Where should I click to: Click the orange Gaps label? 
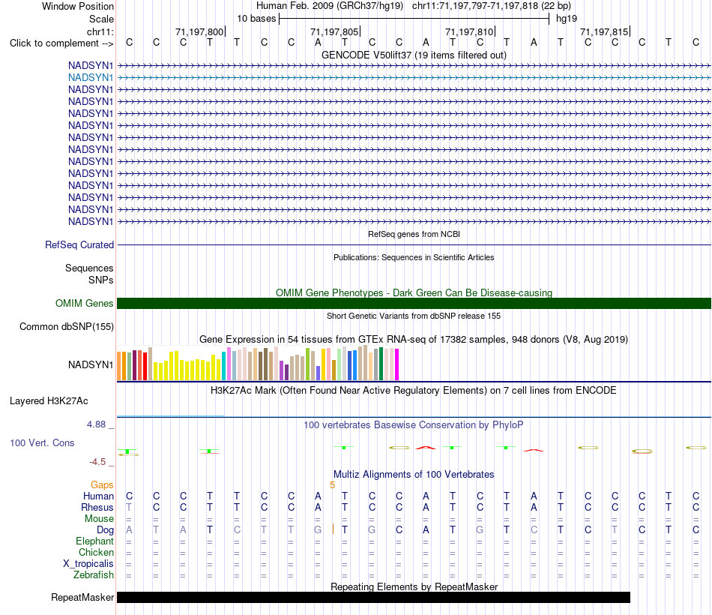(102, 485)
